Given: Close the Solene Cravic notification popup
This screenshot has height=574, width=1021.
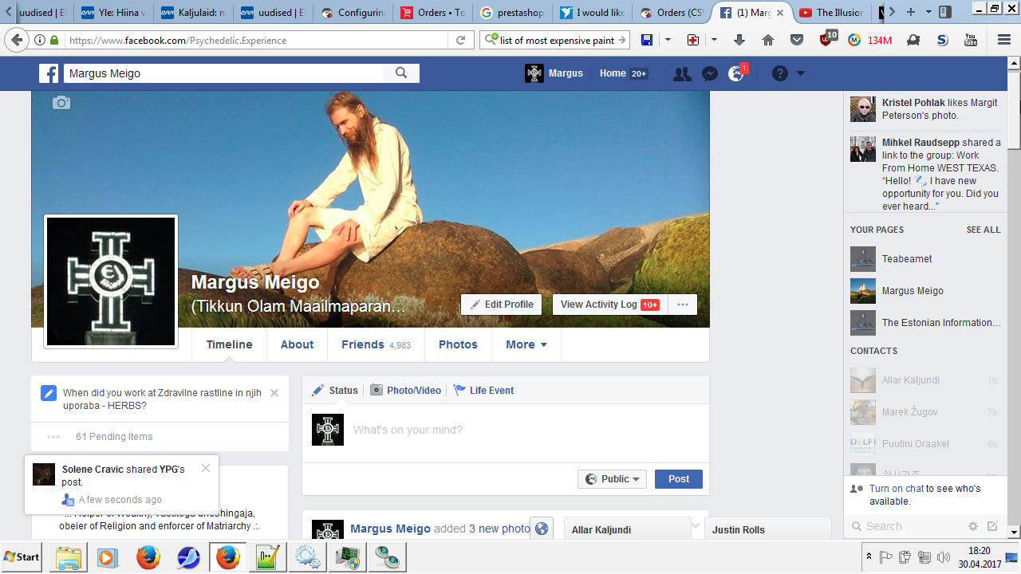Looking at the screenshot, I should point(206,468).
